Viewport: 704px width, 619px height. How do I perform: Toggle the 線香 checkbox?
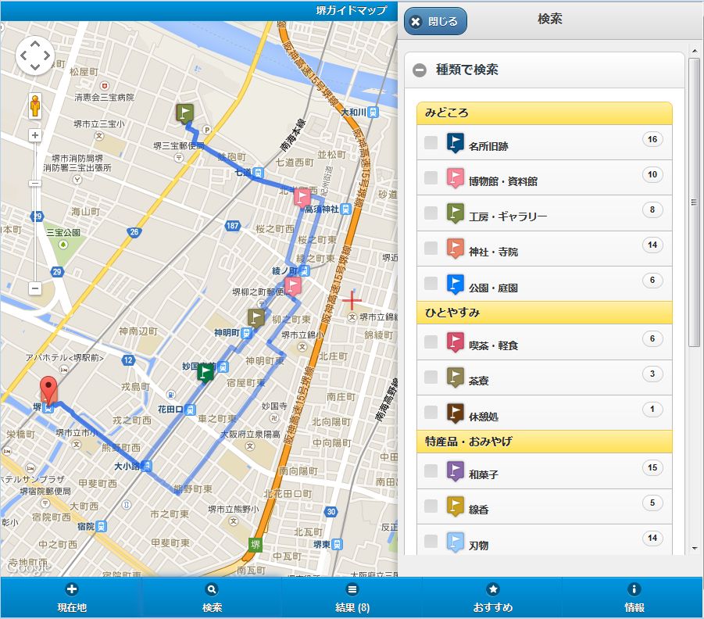(x=431, y=506)
